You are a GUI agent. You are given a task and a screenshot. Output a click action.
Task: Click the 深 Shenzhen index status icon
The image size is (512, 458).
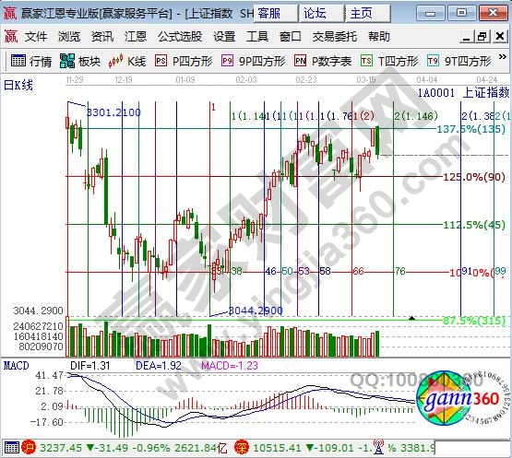click(x=241, y=448)
